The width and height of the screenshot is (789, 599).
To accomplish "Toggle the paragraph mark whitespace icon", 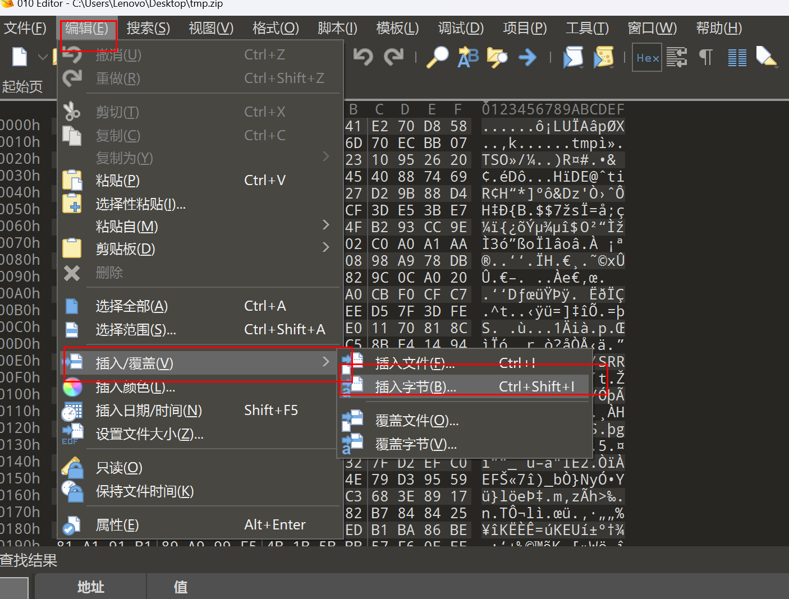I will (x=706, y=57).
